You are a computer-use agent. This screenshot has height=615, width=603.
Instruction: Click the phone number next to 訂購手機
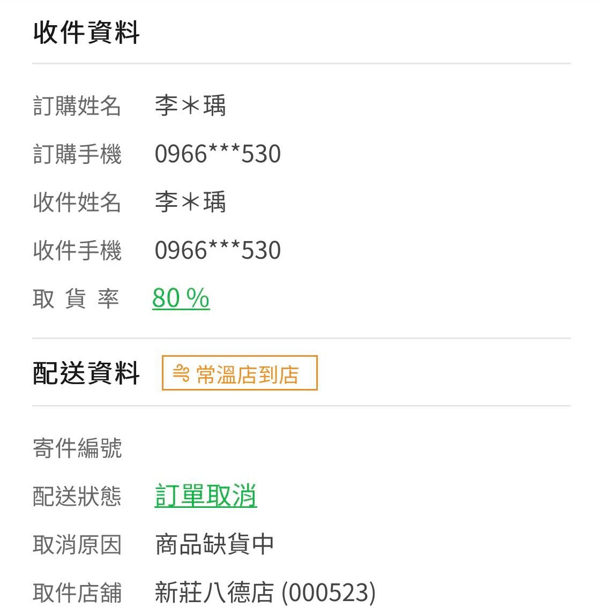point(218,153)
